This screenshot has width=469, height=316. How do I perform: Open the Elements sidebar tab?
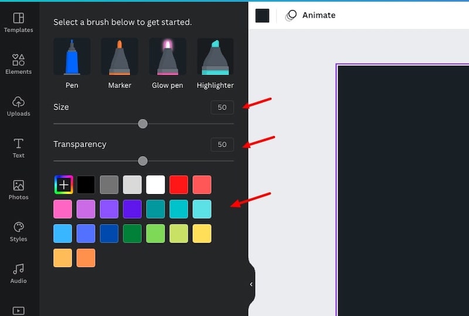[x=19, y=64]
